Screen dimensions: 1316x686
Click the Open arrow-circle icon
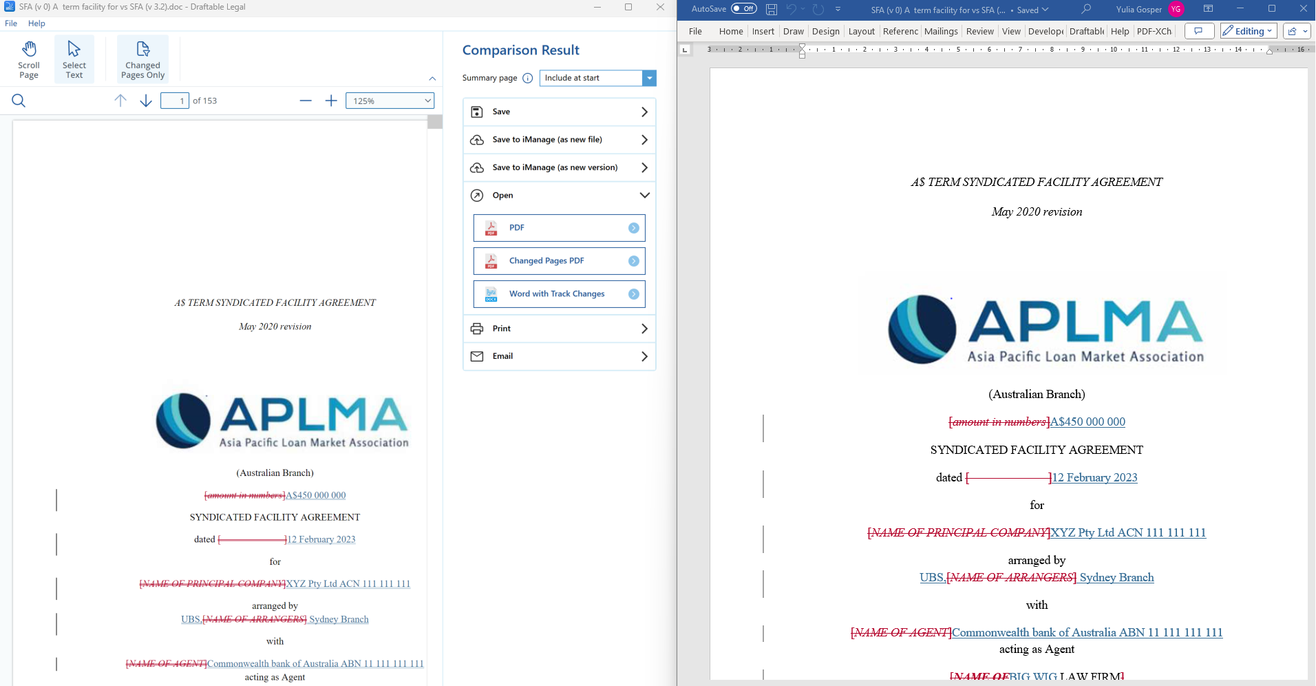[x=477, y=196]
